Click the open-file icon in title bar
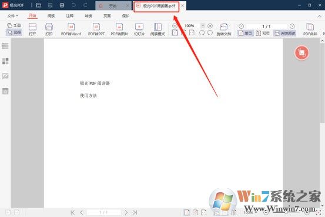Image resolution: width=325 pixels, height=217 pixels. coord(39,5)
